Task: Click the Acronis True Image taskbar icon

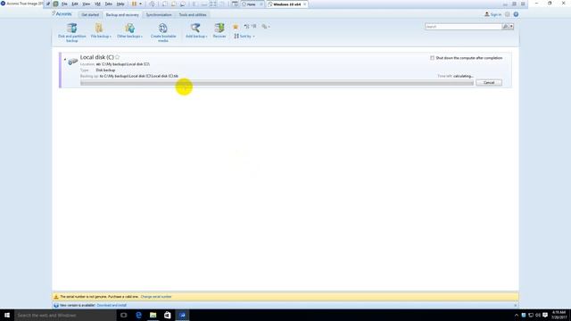Action: click(182, 315)
